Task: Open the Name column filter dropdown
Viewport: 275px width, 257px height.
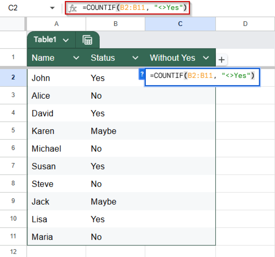Action: [x=76, y=58]
